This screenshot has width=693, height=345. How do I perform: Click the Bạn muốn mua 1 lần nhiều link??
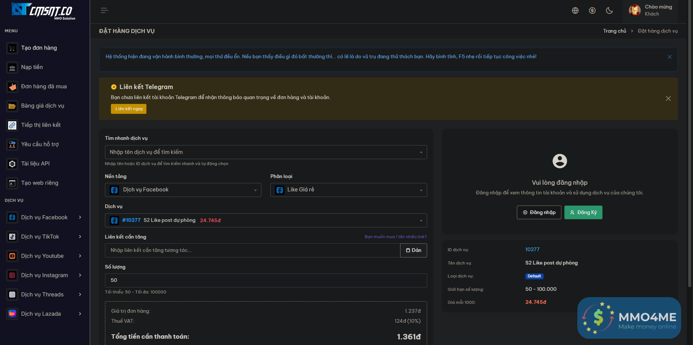coord(396,237)
